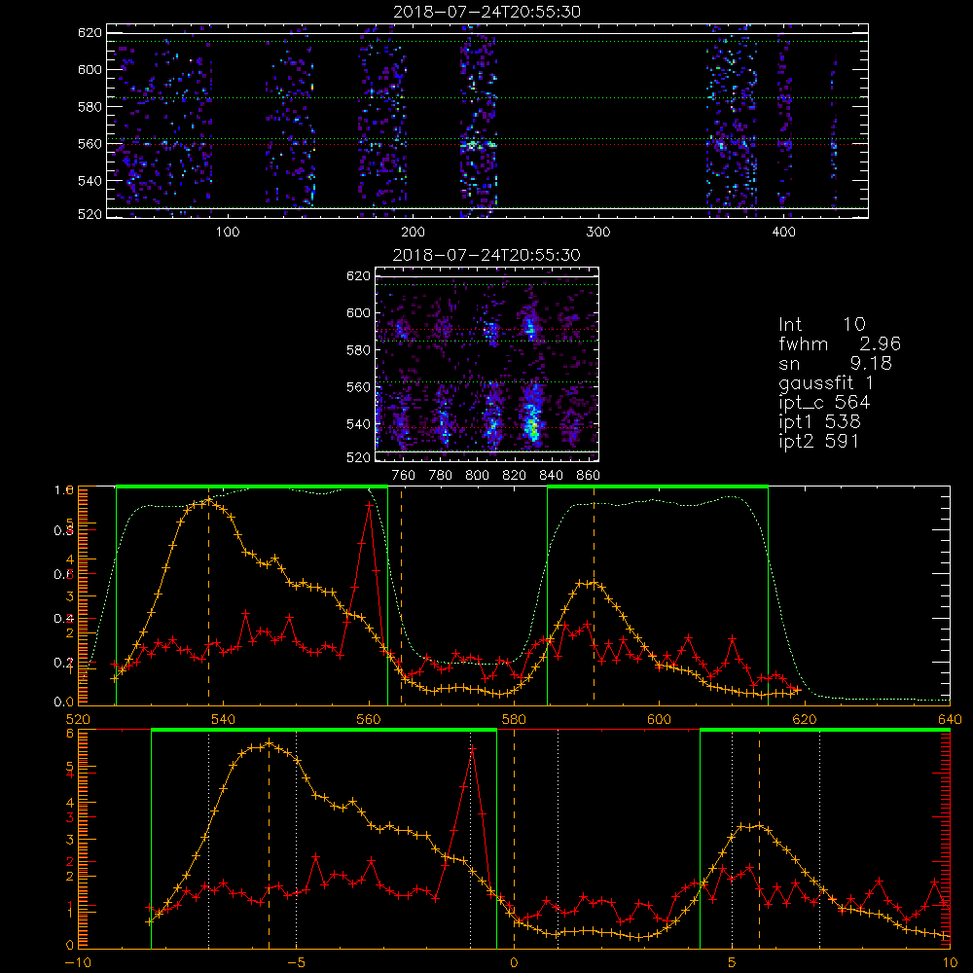Click y-axis label 560 on top spectrogram
This screenshot has width=973, height=973.
(x=90, y=144)
